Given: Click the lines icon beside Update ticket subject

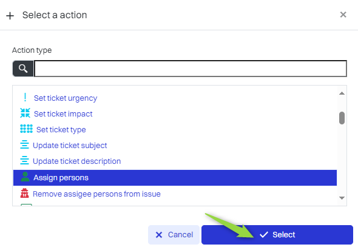Looking at the screenshot, I should click(24, 144).
